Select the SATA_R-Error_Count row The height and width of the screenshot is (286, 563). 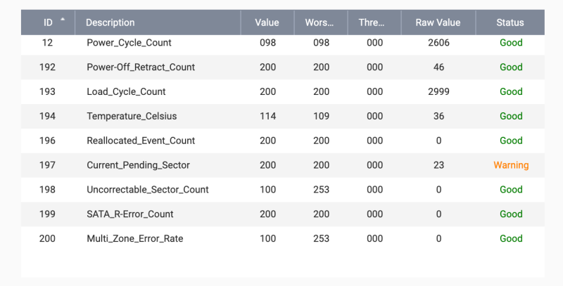(x=283, y=214)
